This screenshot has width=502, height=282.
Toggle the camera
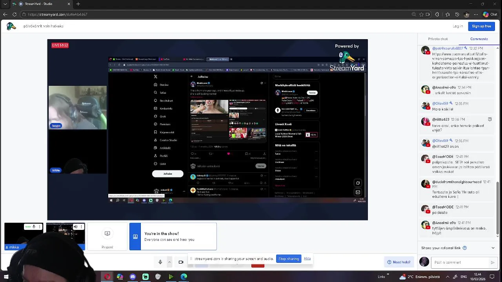pos(181,262)
